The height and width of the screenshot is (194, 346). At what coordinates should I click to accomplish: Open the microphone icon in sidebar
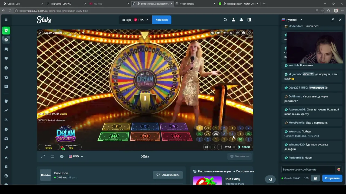[x=6, y=148]
